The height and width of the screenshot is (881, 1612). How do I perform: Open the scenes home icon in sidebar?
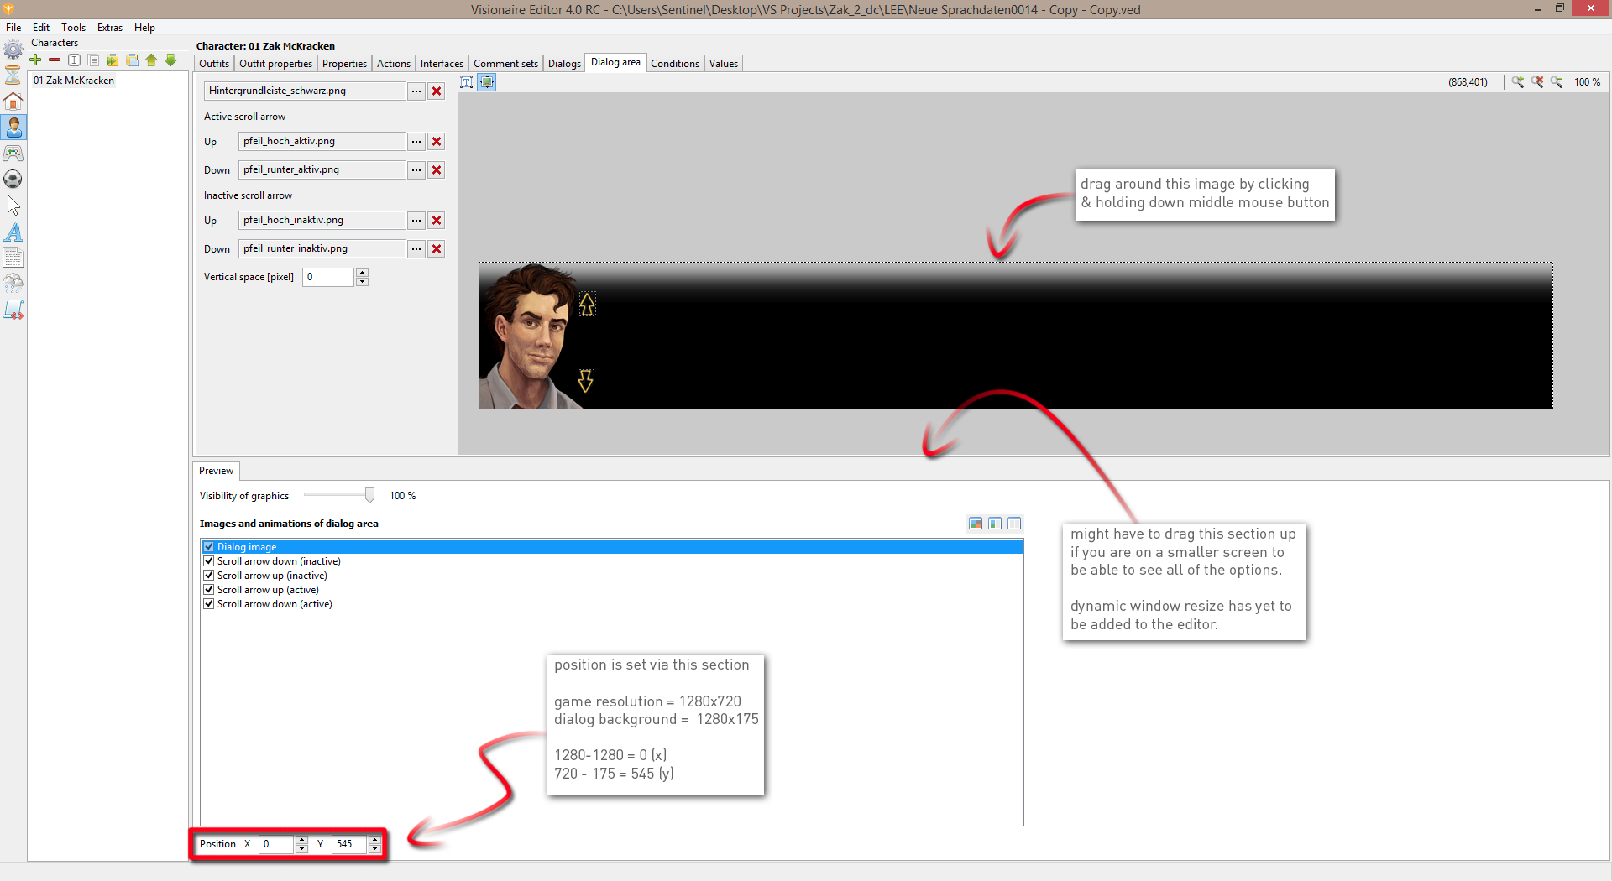(13, 102)
